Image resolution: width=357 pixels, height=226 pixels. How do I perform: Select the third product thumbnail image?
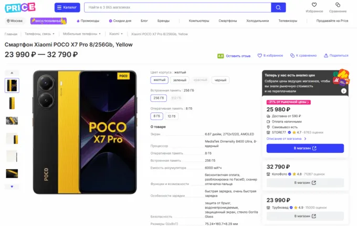12,120
